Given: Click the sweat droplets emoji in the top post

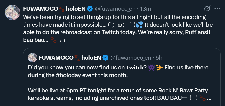Looking at the screenshot, I should click(139, 25).
